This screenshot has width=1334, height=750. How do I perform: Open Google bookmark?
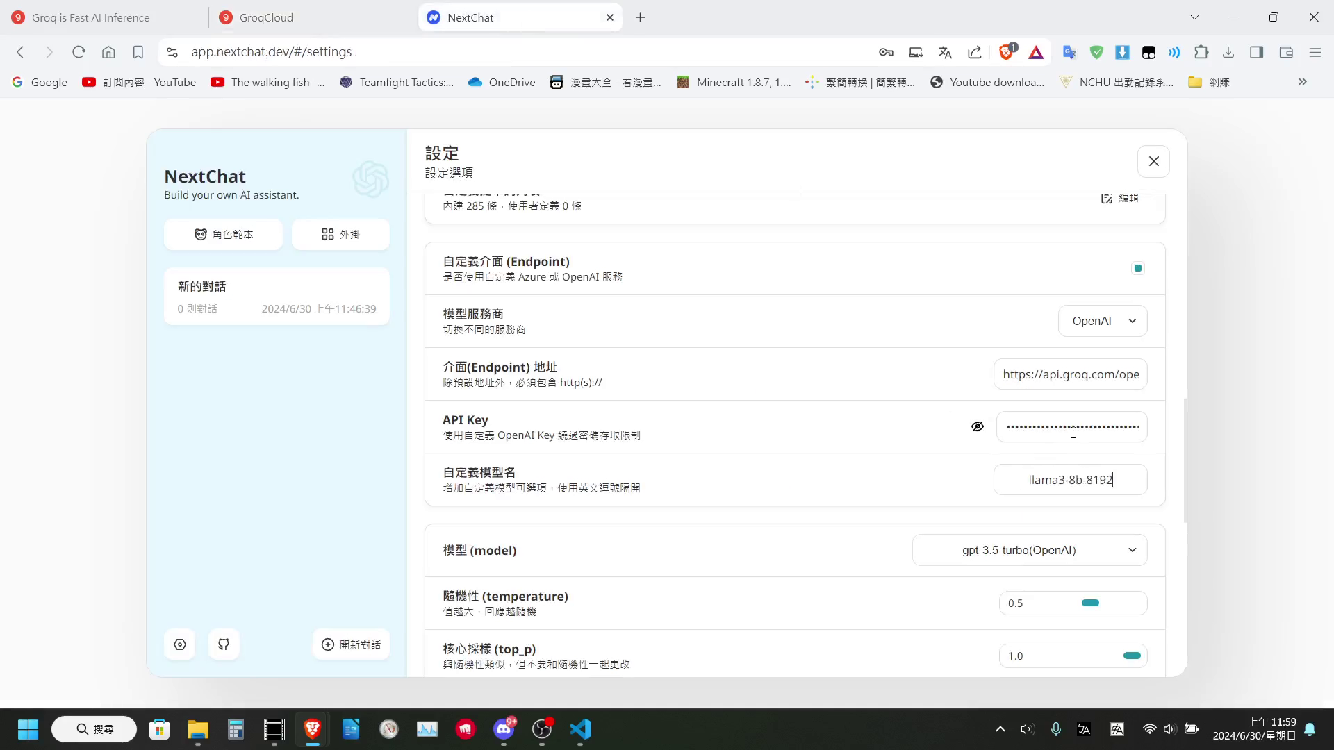[x=40, y=82]
